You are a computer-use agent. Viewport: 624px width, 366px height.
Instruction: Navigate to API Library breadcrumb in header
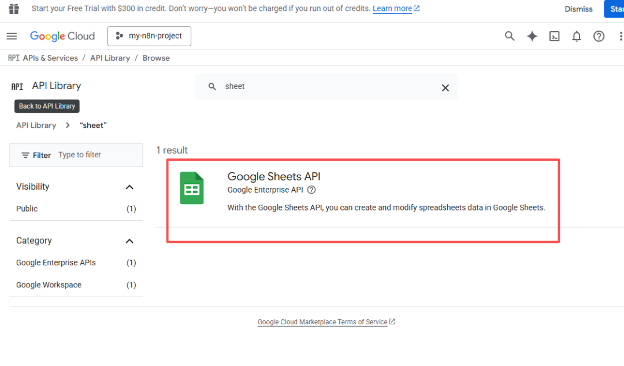click(x=110, y=58)
